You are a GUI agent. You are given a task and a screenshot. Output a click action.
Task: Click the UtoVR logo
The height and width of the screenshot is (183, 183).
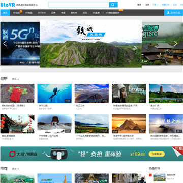[8, 5]
